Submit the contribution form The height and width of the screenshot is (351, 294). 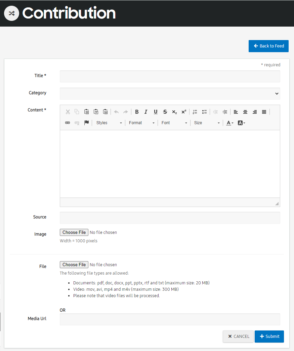269,337
